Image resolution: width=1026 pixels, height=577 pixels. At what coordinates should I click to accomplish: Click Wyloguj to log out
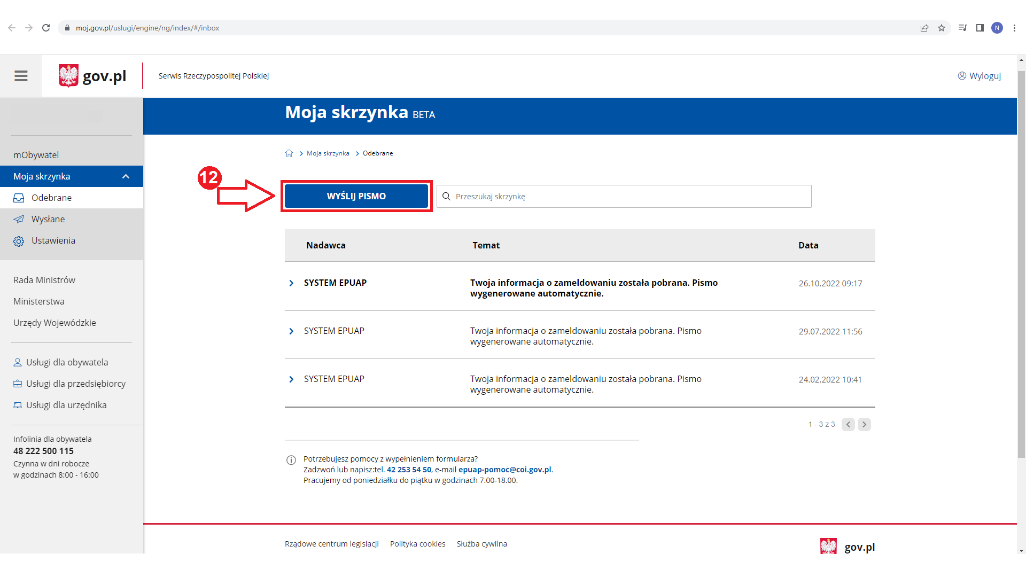[x=979, y=76]
